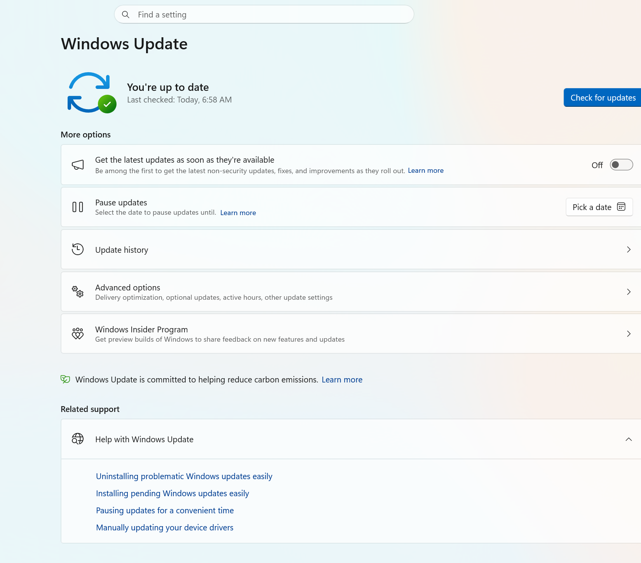Click the You're up to date text
Screen dimensions: 641x563
click(168, 87)
